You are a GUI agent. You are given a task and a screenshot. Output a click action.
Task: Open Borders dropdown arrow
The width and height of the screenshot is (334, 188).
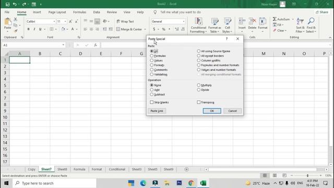pos(56,29)
